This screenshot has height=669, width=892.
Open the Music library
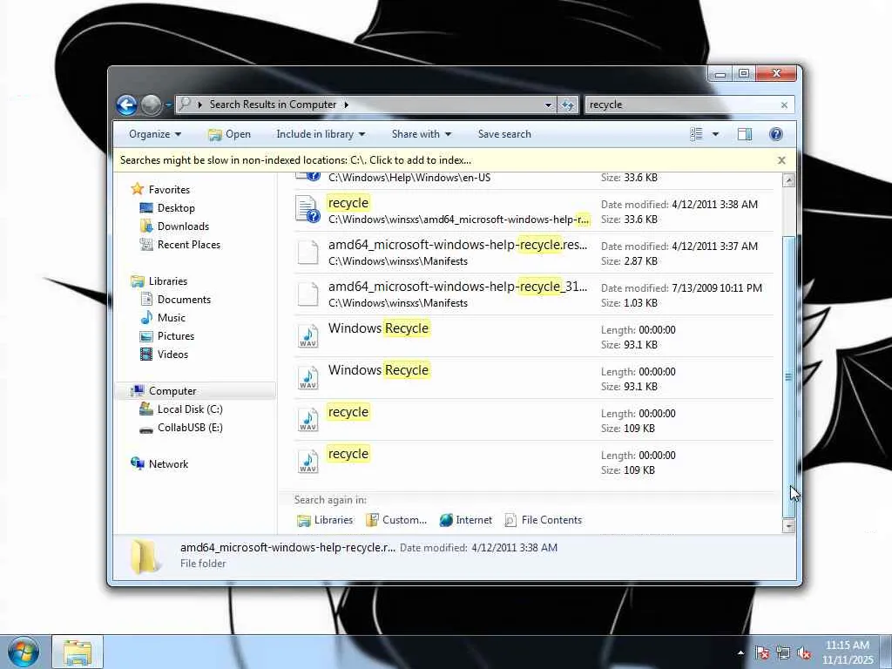pyautogui.click(x=172, y=317)
